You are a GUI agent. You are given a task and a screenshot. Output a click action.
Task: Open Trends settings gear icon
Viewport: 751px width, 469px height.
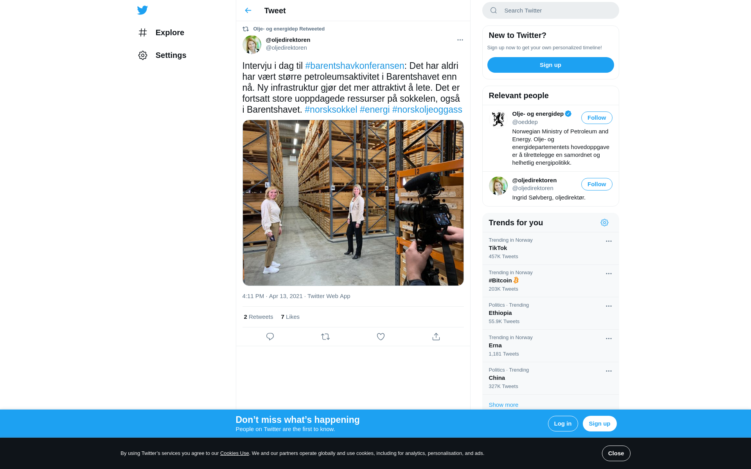tap(604, 223)
